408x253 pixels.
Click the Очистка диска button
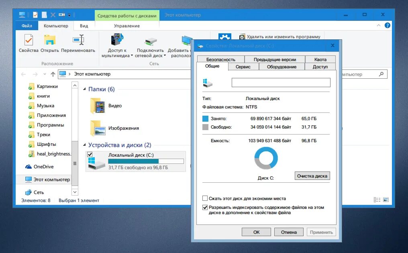[x=312, y=176]
